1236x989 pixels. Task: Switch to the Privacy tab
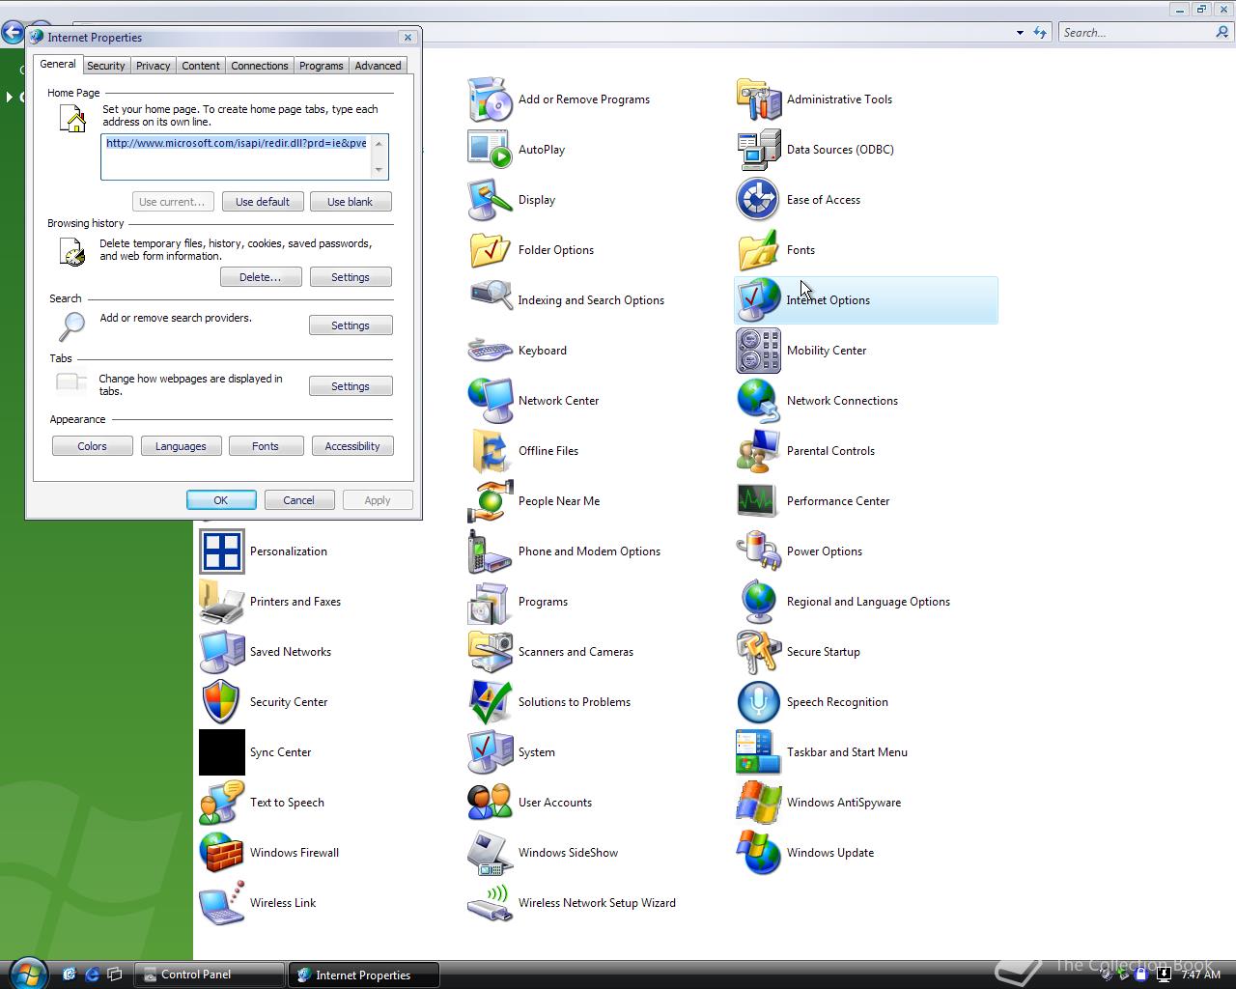153,66
